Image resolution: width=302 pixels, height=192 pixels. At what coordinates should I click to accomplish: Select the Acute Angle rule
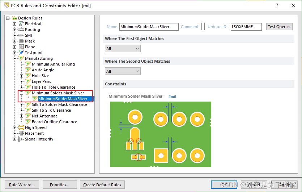43,70
